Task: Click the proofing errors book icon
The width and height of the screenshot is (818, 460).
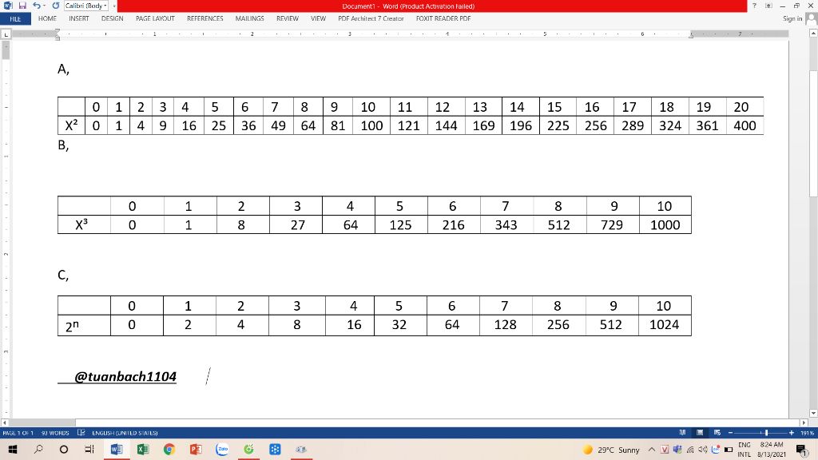Action: point(81,433)
